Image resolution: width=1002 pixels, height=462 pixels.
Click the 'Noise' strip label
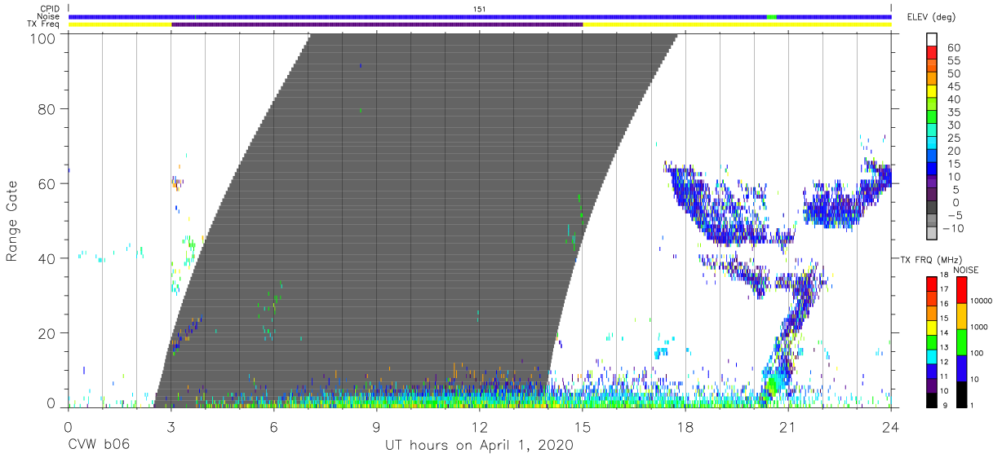[x=49, y=16]
